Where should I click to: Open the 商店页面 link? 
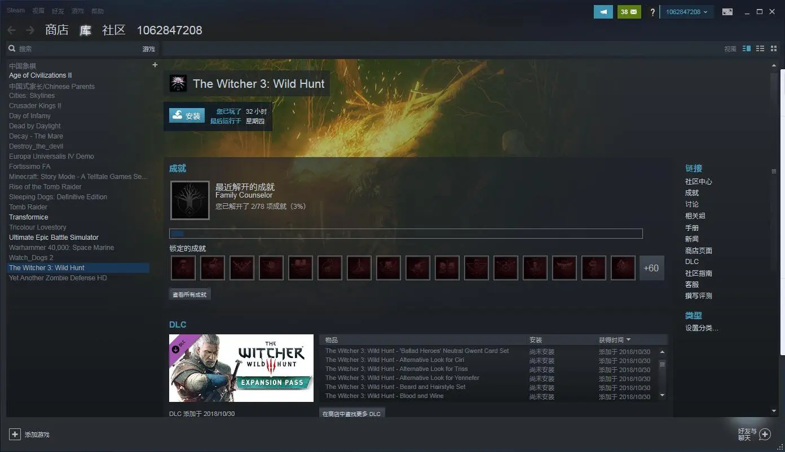pyautogui.click(x=698, y=250)
